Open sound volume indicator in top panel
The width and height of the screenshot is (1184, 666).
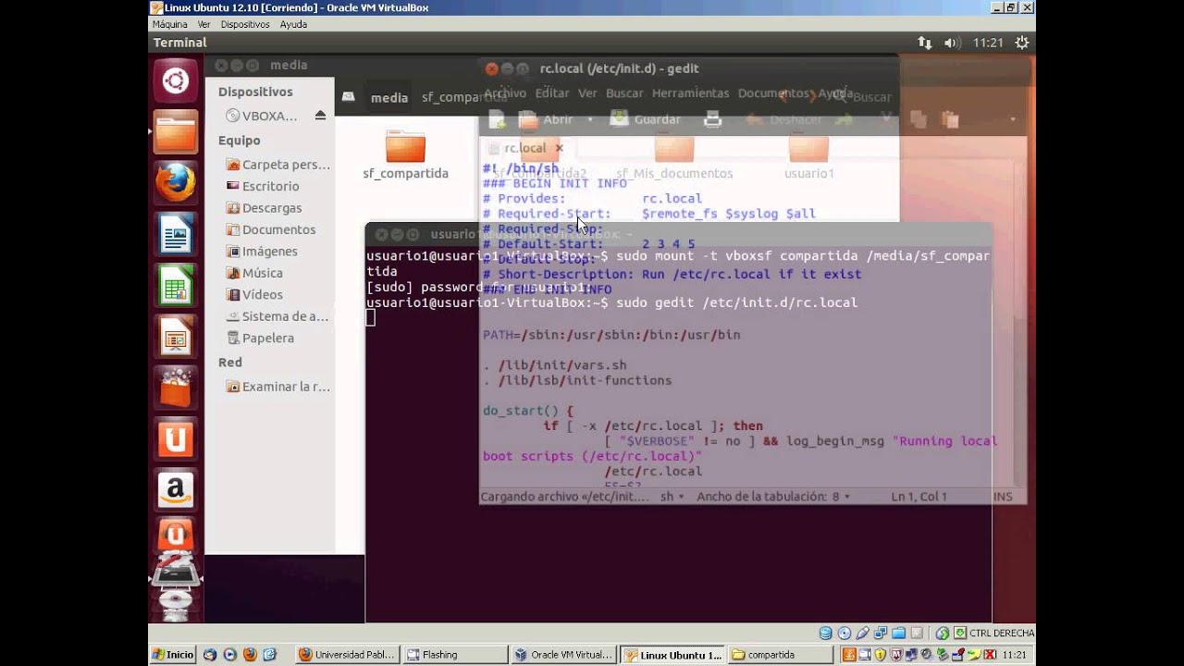click(952, 43)
